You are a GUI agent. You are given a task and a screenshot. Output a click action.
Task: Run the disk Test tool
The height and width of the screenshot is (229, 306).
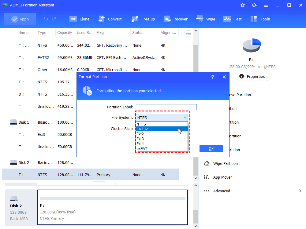233,19
